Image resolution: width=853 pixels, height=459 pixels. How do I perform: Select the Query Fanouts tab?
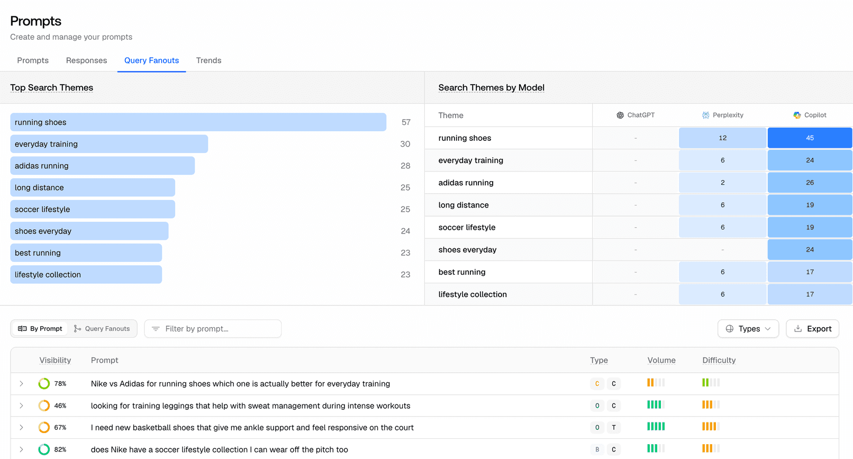click(x=151, y=60)
